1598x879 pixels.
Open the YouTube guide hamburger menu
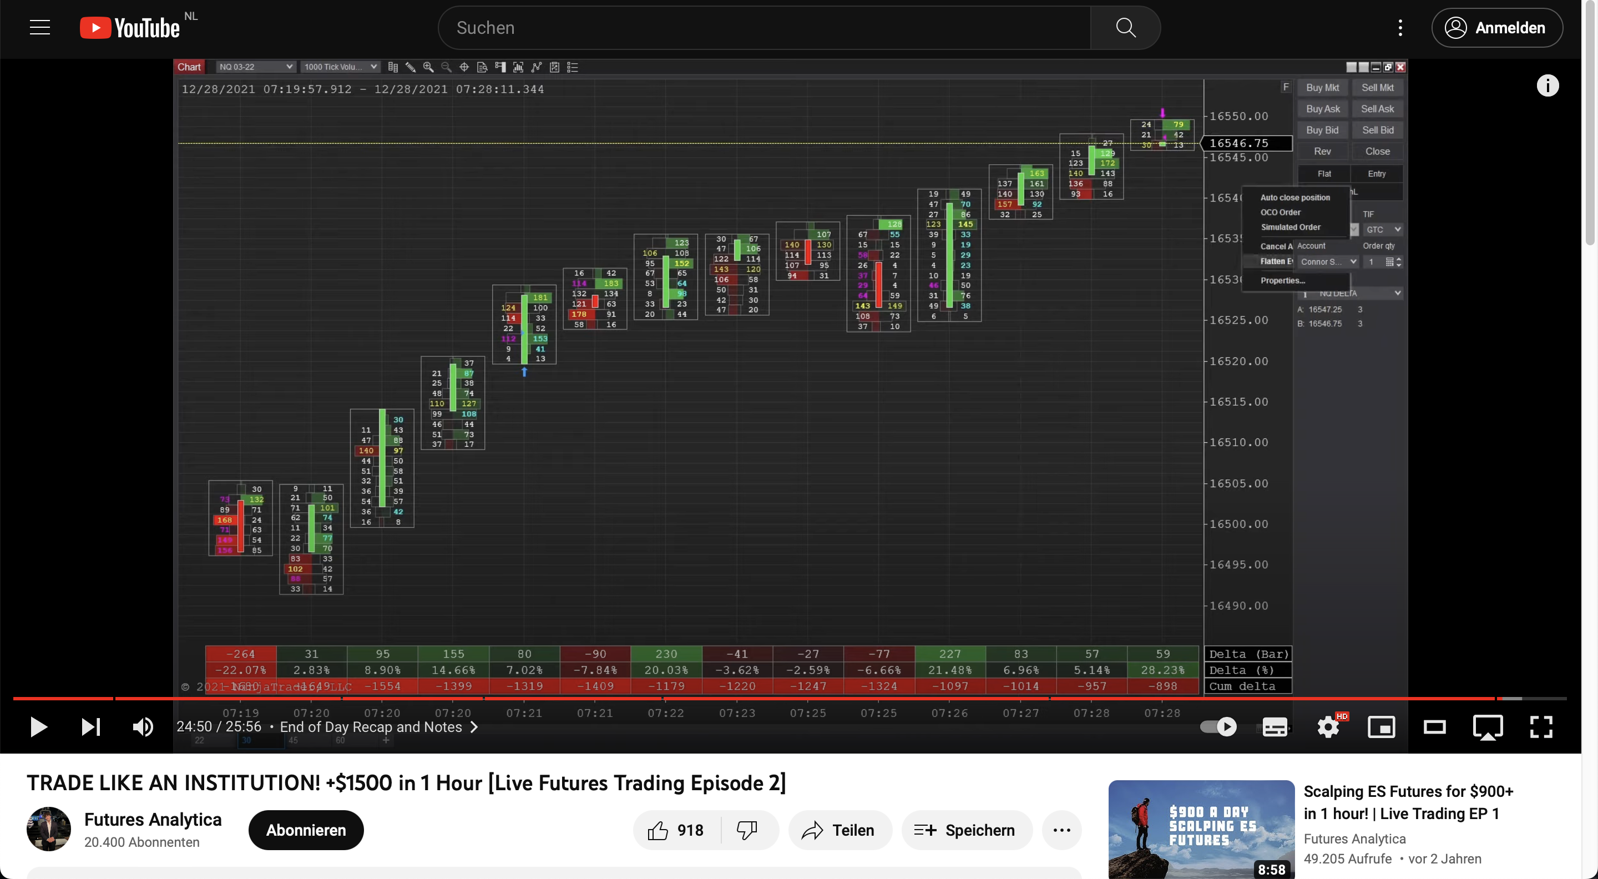click(x=40, y=27)
